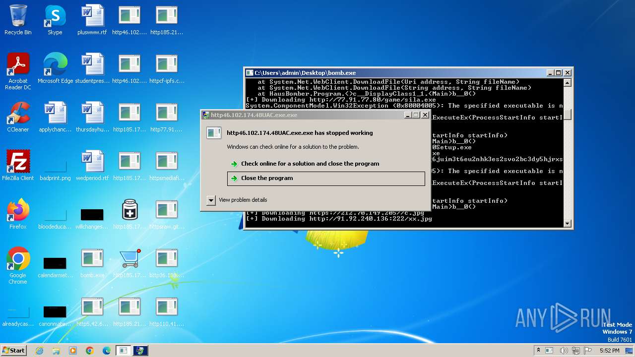Switch to crashed http46.102 app taskbar button
Image resolution: width=635 pixels, height=357 pixels.
(x=140, y=351)
